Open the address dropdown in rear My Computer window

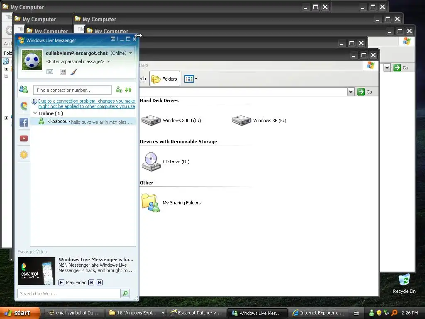point(387,68)
